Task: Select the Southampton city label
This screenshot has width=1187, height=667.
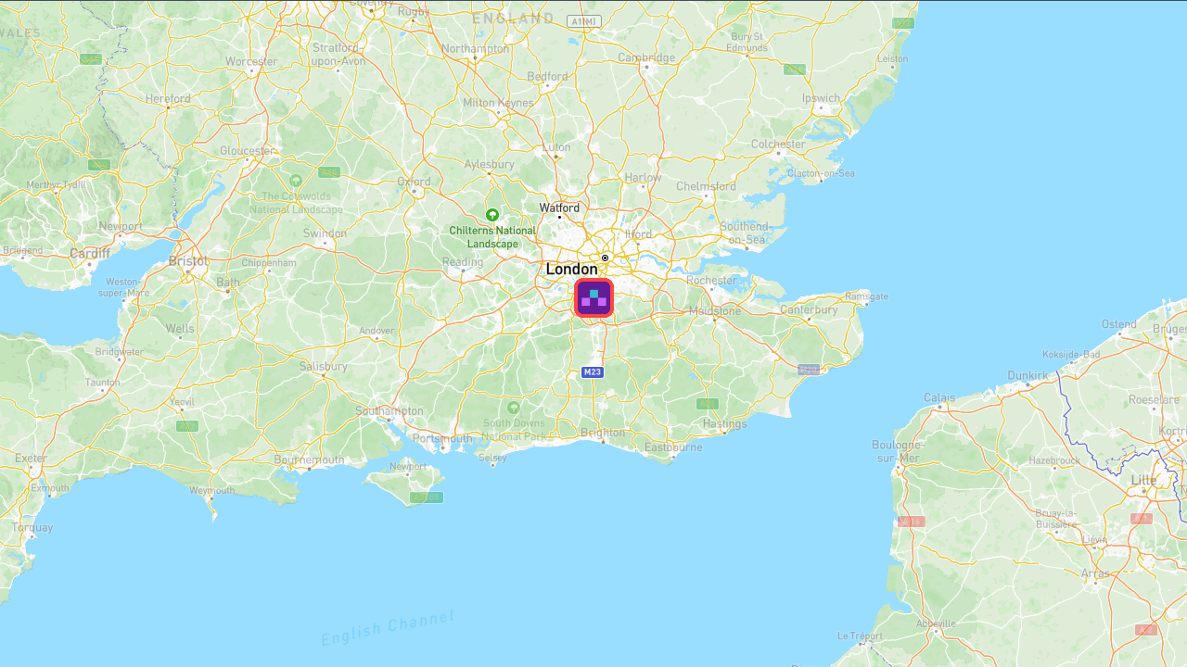Action: (x=389, y=410)
